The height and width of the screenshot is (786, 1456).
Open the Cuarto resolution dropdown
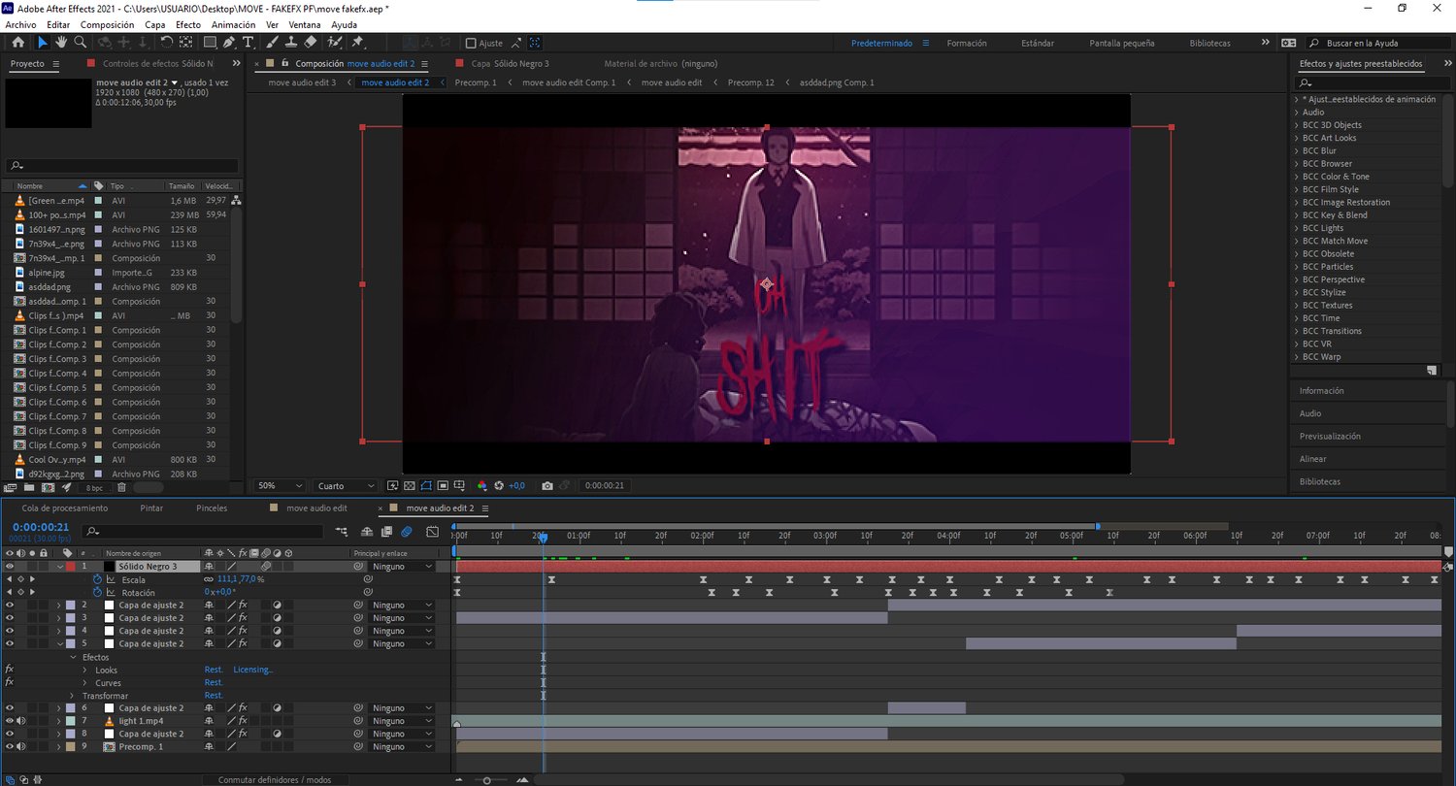pos(347,485)
